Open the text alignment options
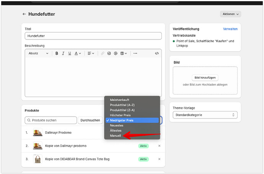The width and height of the screenshot is (264, 174). (91, 53)
